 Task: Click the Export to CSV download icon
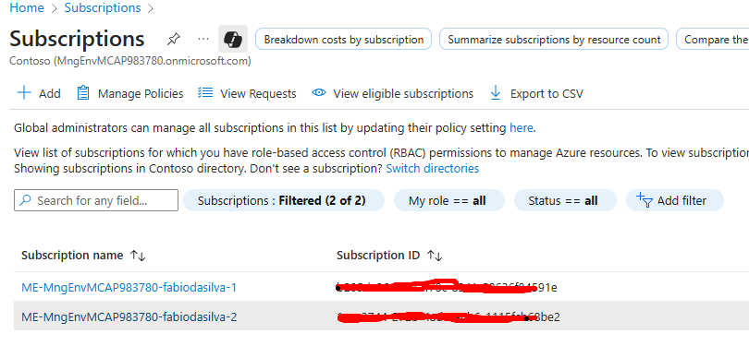(496, 93)
